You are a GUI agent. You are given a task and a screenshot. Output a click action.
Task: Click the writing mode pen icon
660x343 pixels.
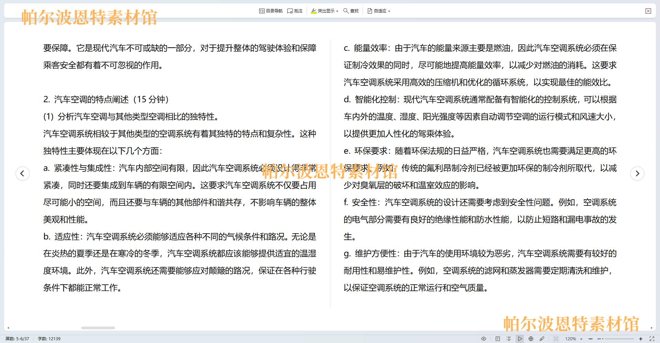(542, 339)
